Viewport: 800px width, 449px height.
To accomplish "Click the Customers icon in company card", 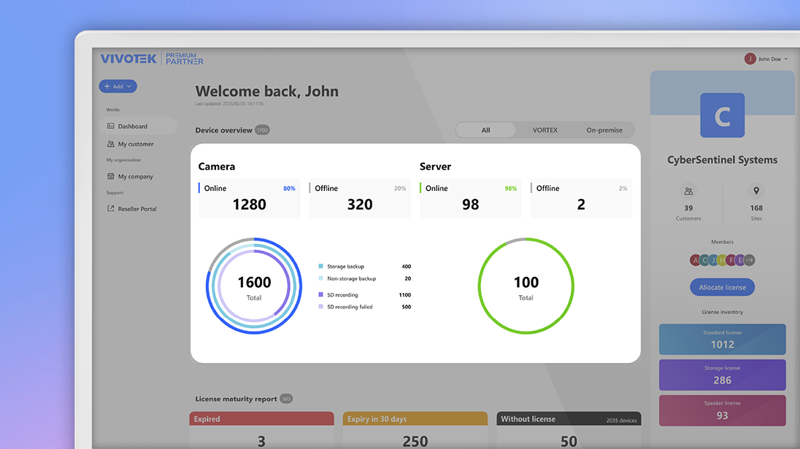I will pos(688,192).
